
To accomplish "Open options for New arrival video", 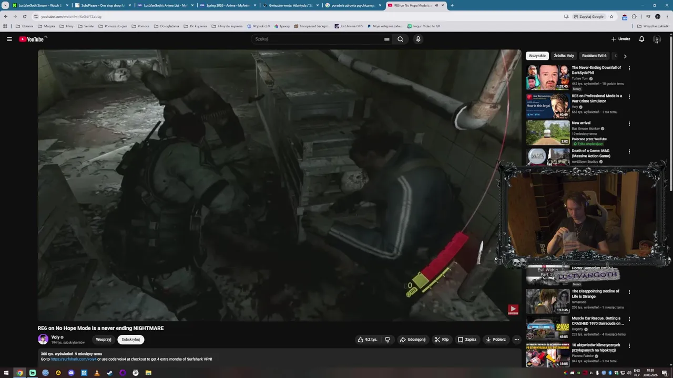I will [x=629, y=123].
